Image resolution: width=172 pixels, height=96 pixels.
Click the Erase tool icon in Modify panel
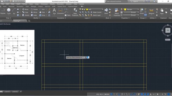tap(49, 10)
